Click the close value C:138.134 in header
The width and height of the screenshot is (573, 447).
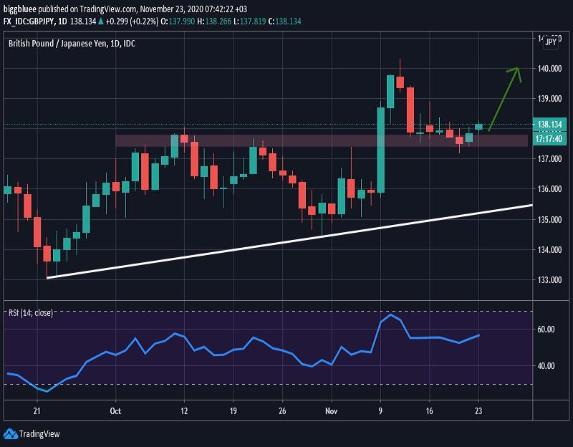(x=284, y=21)
